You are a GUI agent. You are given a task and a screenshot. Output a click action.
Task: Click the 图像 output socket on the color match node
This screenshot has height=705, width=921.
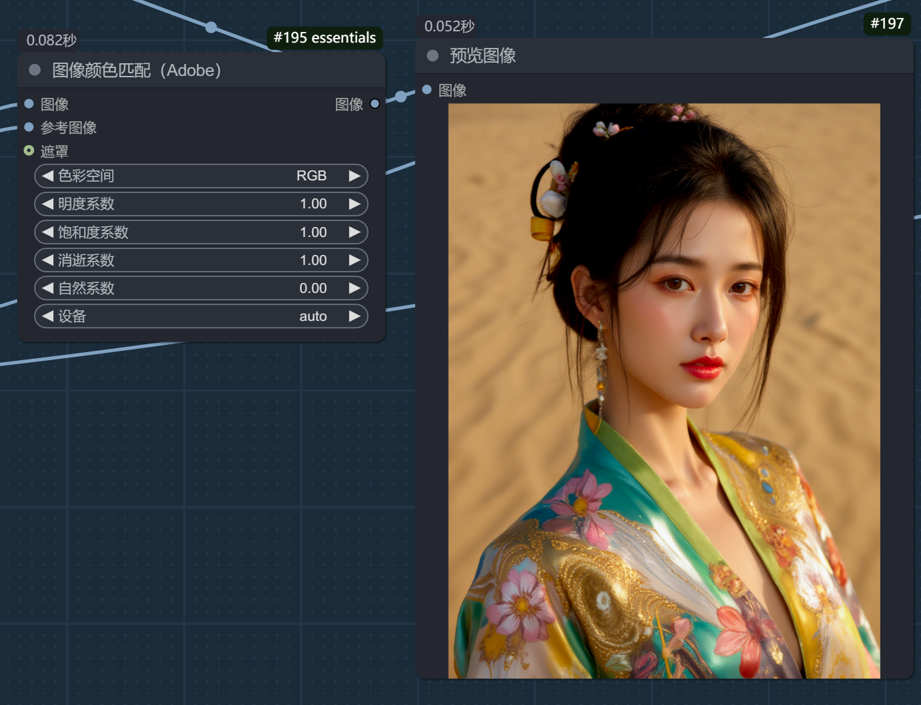pyautogui.click(x=375, y=104)
